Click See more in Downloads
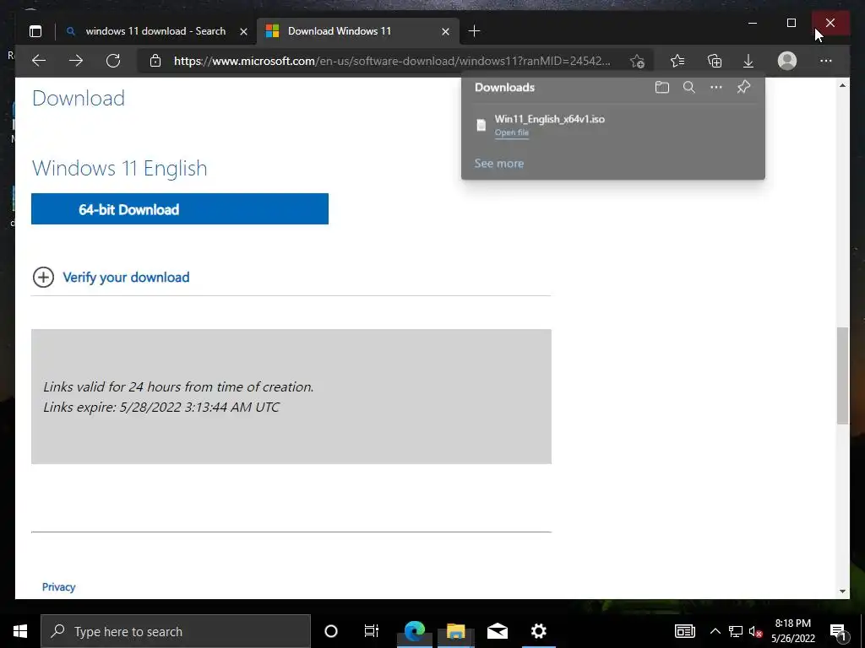The image size is (865, 648). 498,163
